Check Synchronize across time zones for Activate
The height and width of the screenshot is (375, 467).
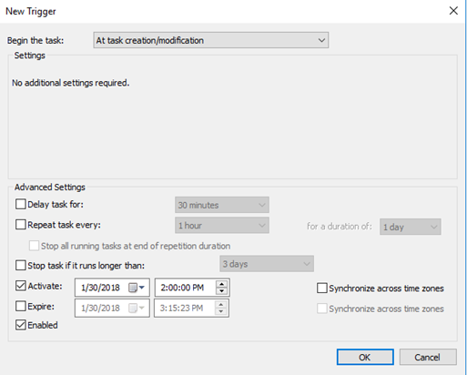coord(322,288)
